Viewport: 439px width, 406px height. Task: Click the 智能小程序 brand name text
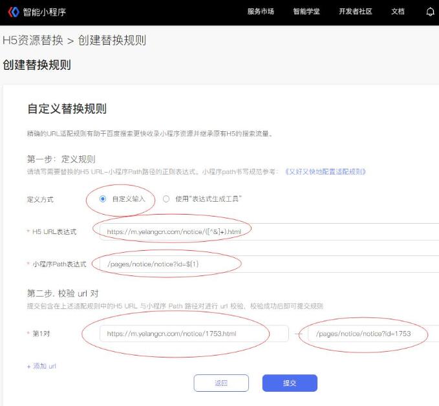(45, 12)
